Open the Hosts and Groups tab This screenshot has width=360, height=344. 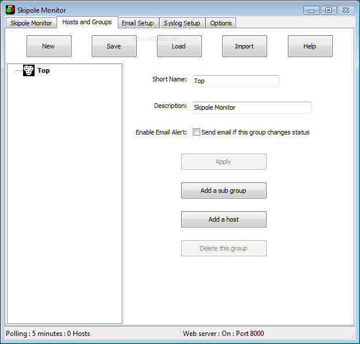pyautogui.click(x=87, y=22)
